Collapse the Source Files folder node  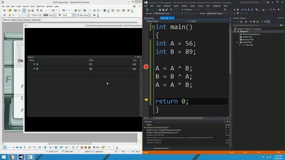pos(237,42)
